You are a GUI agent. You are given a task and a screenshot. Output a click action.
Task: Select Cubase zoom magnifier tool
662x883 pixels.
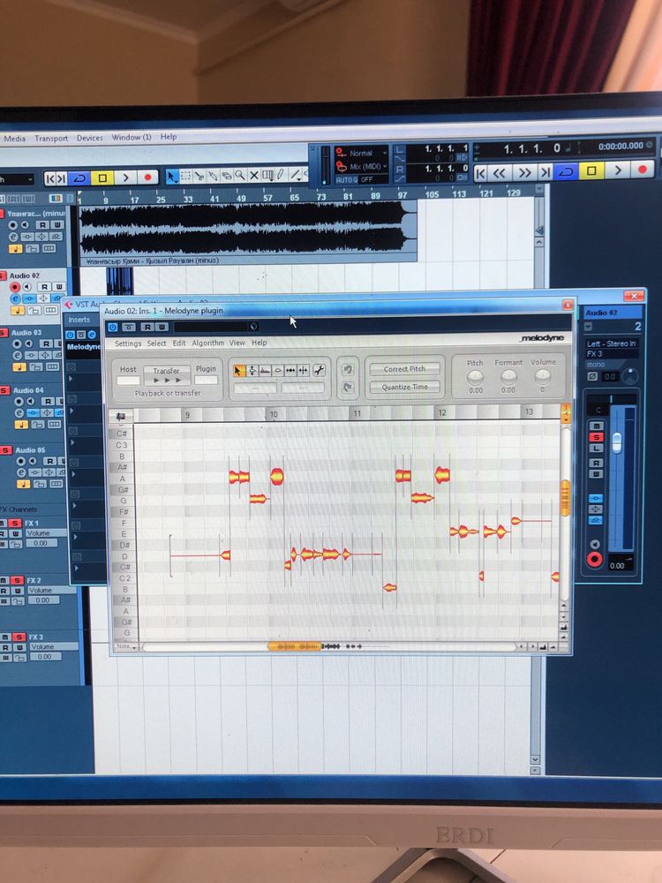click(240, 176)
